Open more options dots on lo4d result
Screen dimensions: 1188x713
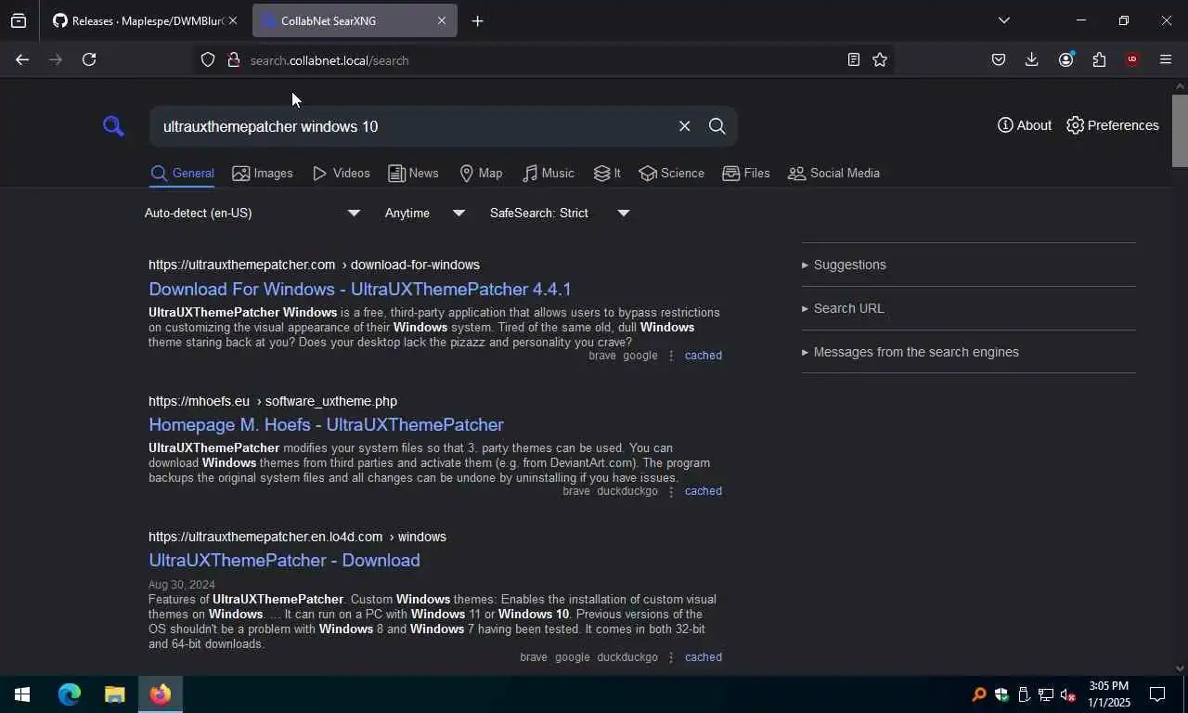coord(671,657)
